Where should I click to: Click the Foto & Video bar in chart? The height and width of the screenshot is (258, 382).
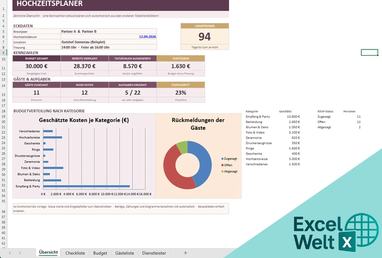[53, 168]
